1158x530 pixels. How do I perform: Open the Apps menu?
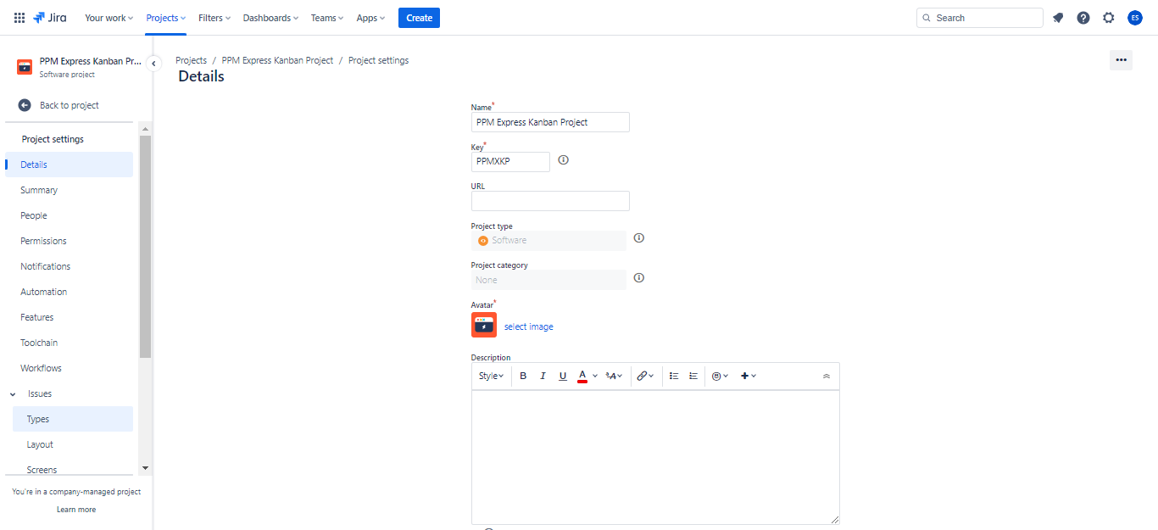click(x=370, y=18)
